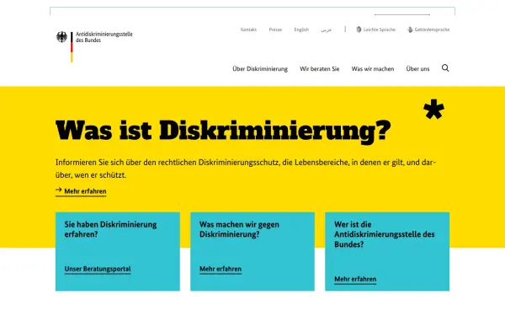This screenshot has height=316, width=505.
Task: Click Mehr erfahren in Wer ist die card
Action: (355, 279)
